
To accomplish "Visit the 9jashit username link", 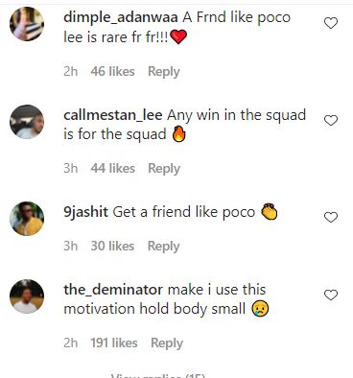I will [x=85, y=212].
